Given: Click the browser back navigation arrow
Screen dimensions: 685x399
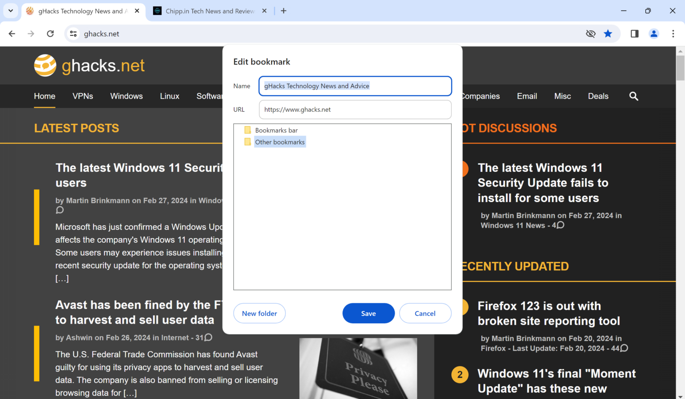Looking at the screenshot, I should point(12,34).
